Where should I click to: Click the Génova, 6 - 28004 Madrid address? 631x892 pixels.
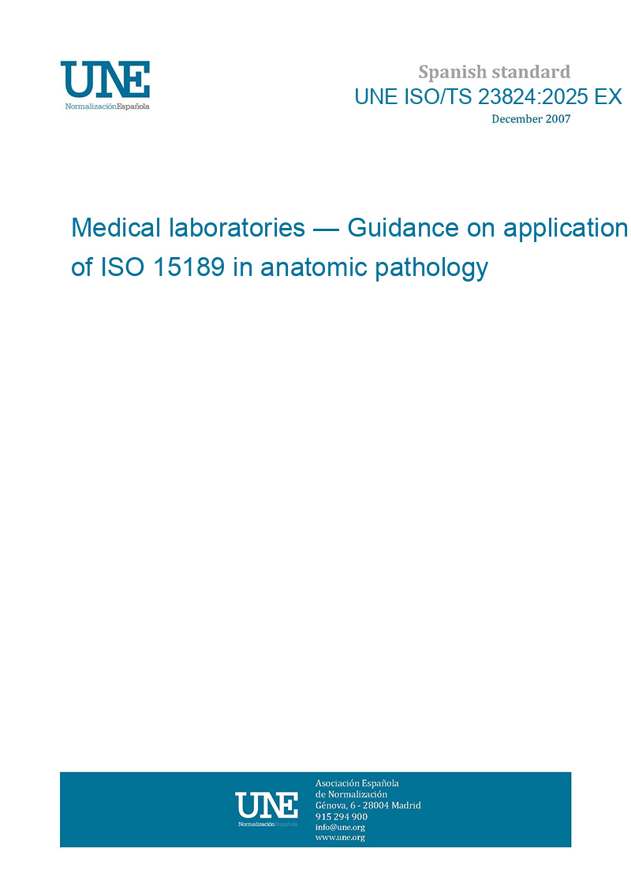(x=368, y=805)
